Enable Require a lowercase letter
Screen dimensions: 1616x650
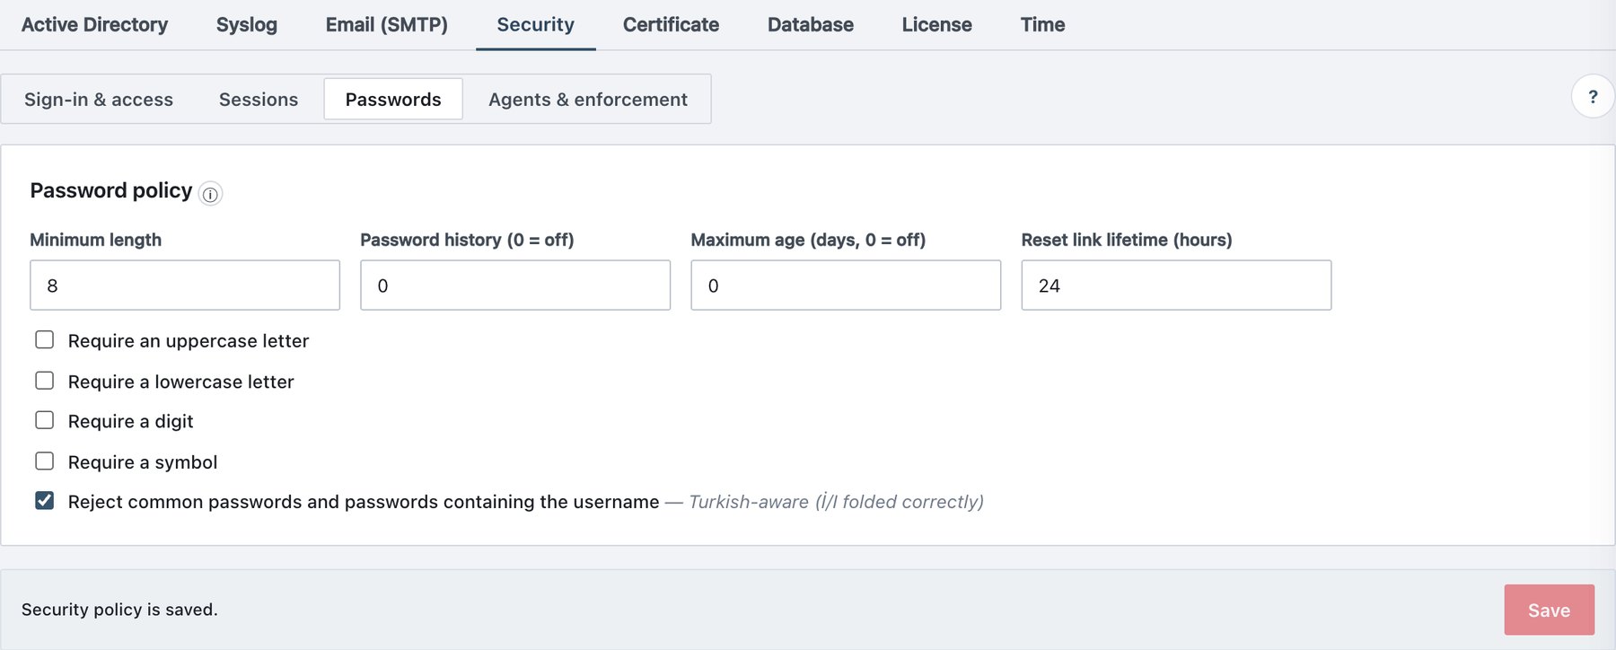(x=44, y=381)
